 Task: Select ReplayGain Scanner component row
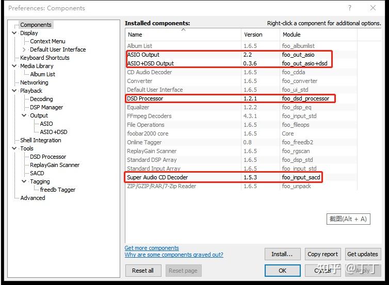(x=241, y=151)
